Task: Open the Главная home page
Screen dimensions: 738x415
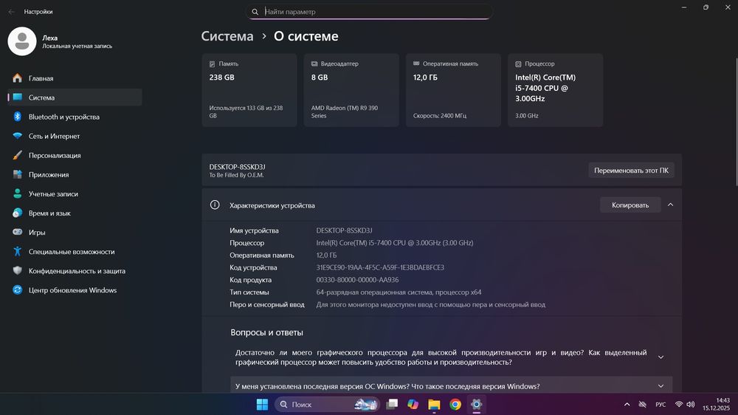Action: [x=75, y=78]
